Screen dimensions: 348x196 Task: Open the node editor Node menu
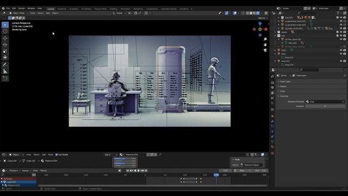(x=51, y=155)
